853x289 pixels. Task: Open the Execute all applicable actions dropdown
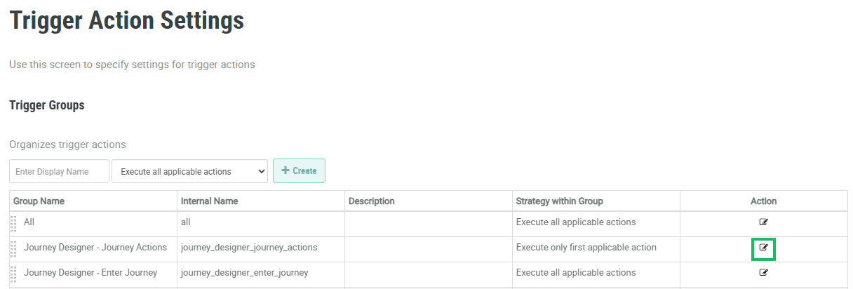coord(189,171)
